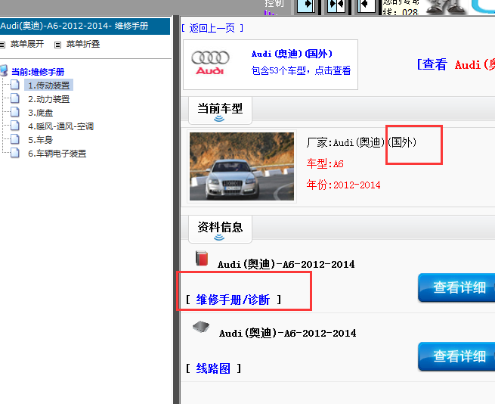The height and width of the screenshot is (404, 495).
Task: Click 当前:维修手册 root node label
Action: coord(38,72)
